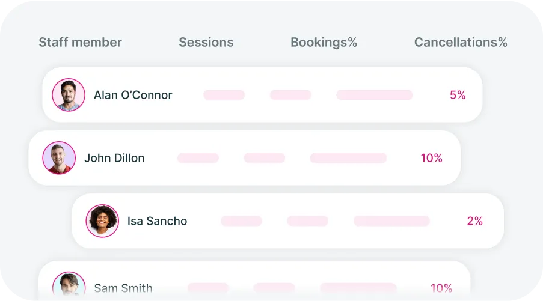The image size is (543, 301).
Task: Open the Isa Sancho name label
Action: pos(157,221)
